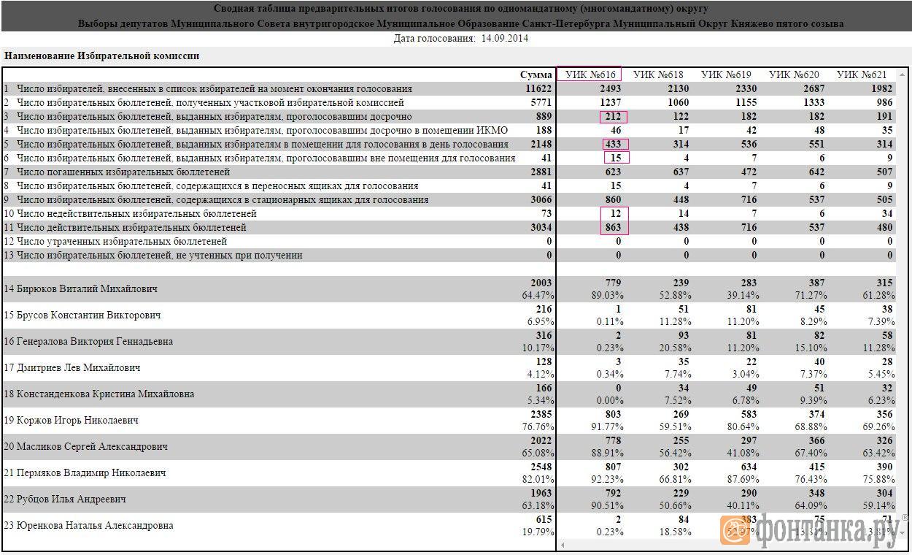
Task: Select the УИК №618 column header
Action: (658, 74)
